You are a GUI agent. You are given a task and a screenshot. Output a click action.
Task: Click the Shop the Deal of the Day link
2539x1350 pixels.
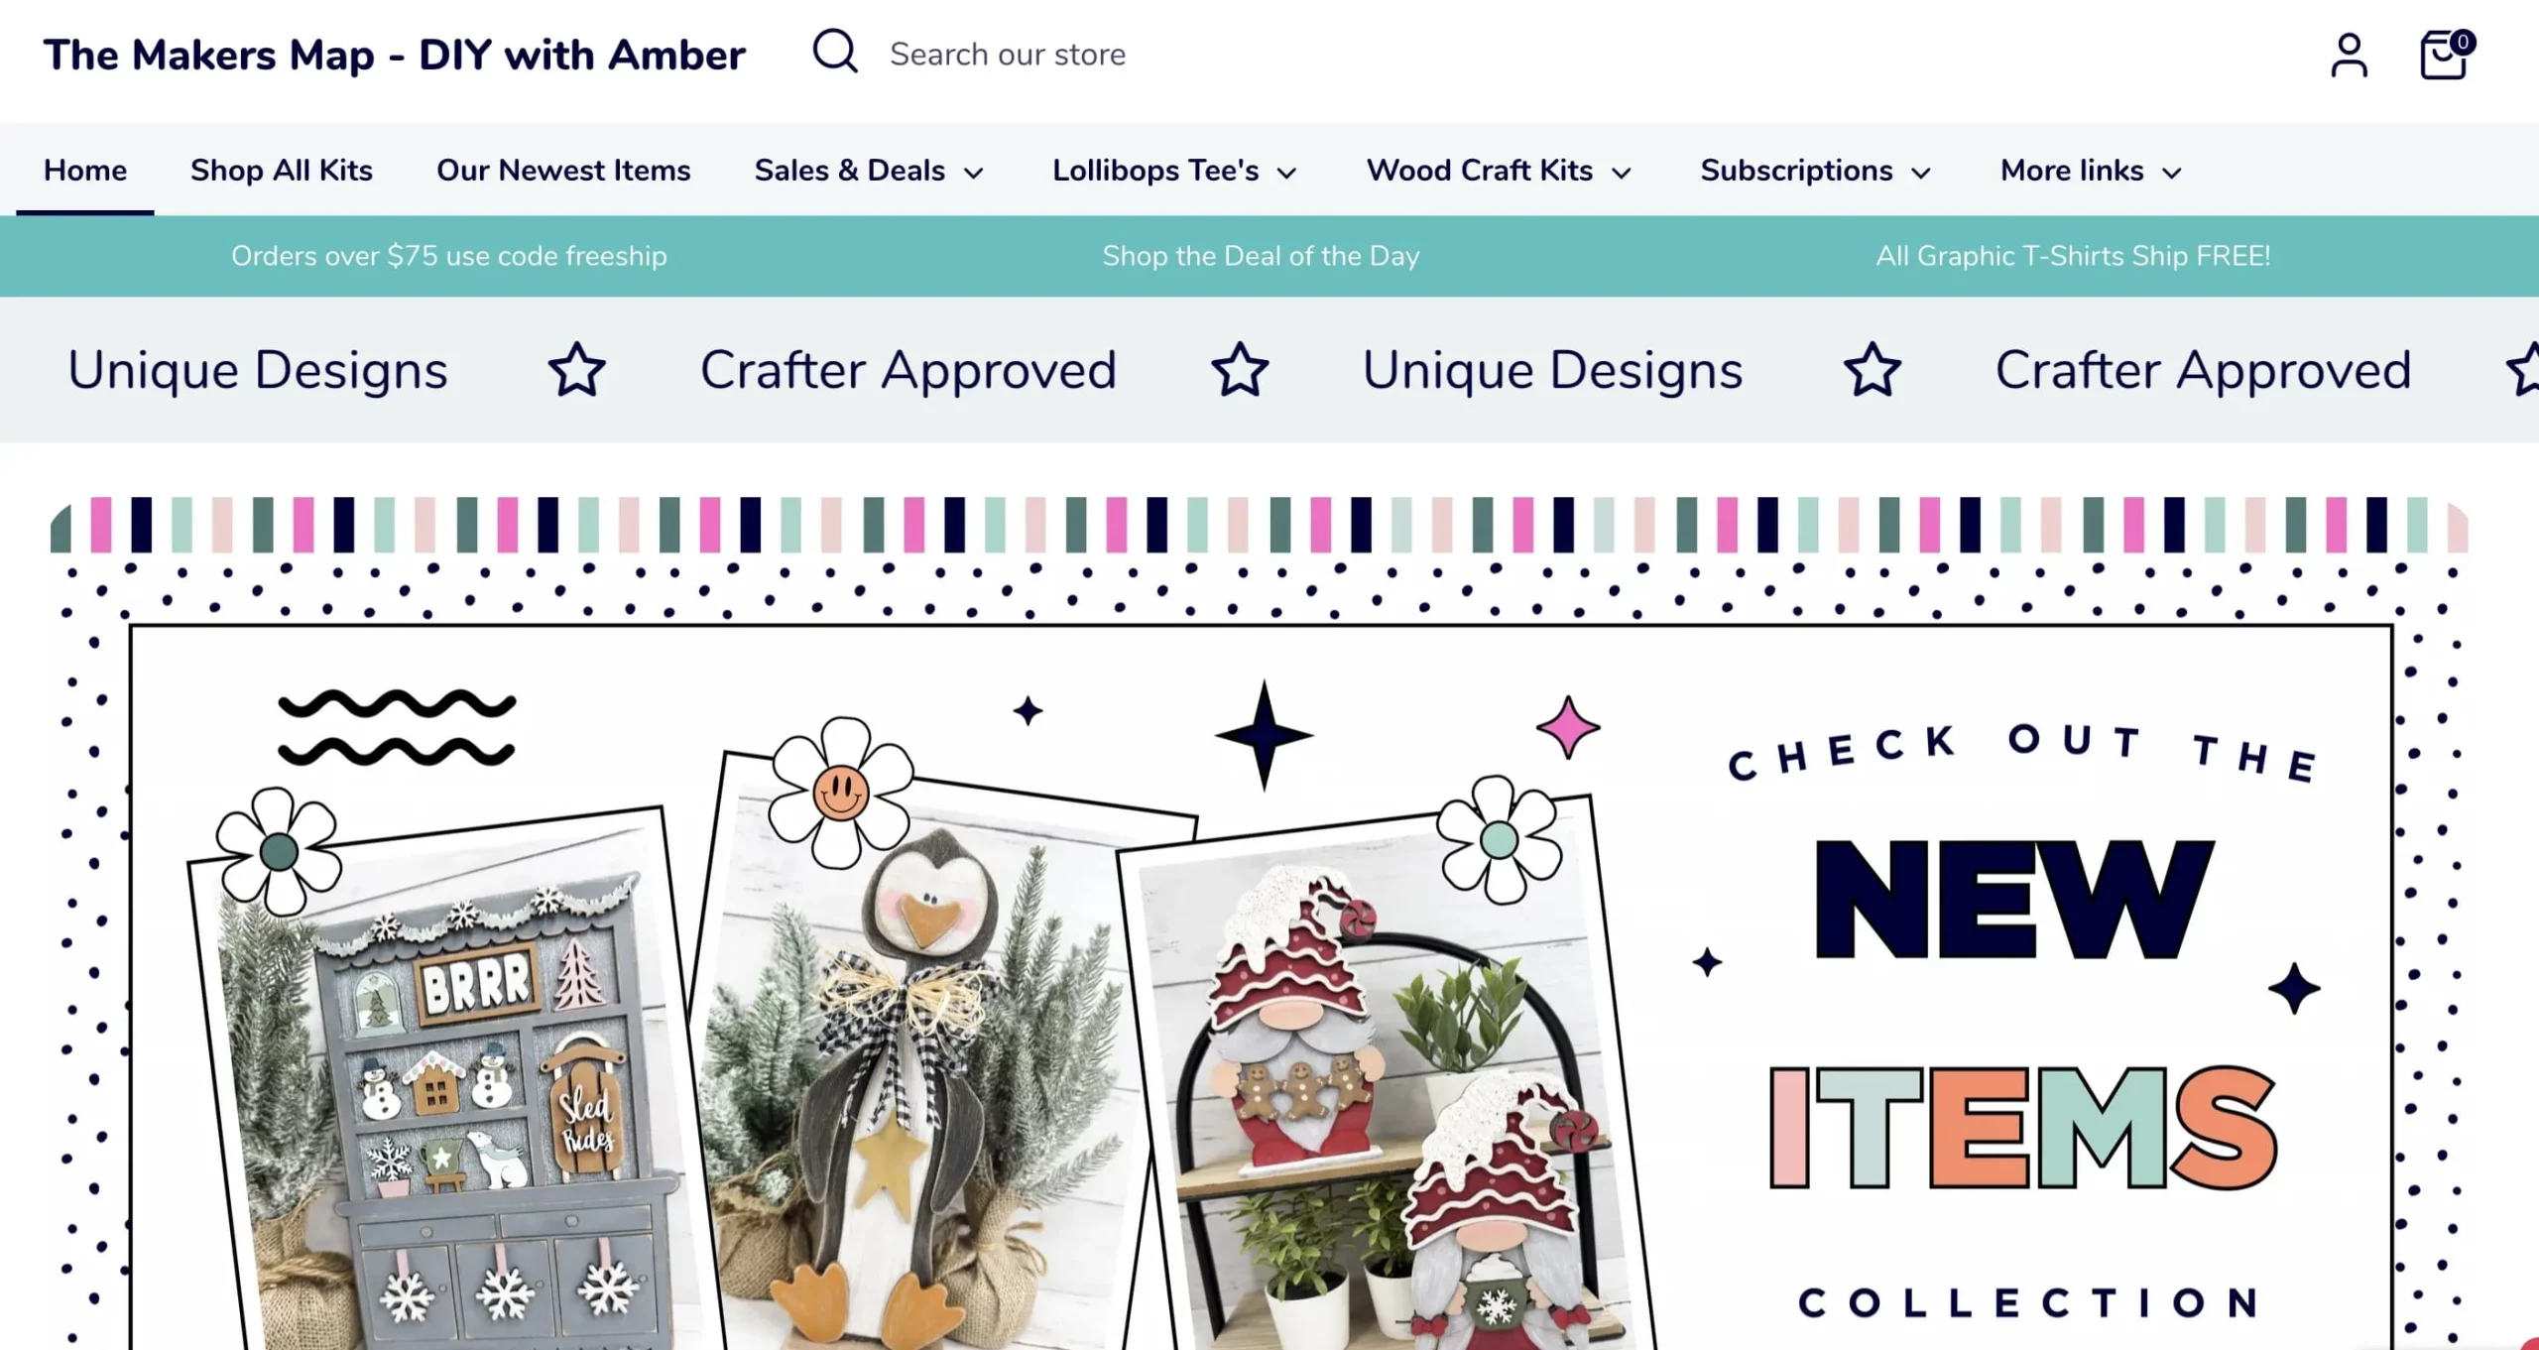1262,255
